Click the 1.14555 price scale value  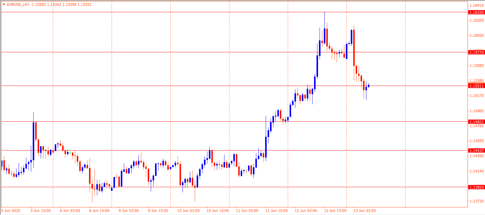(x=477, y=141)
